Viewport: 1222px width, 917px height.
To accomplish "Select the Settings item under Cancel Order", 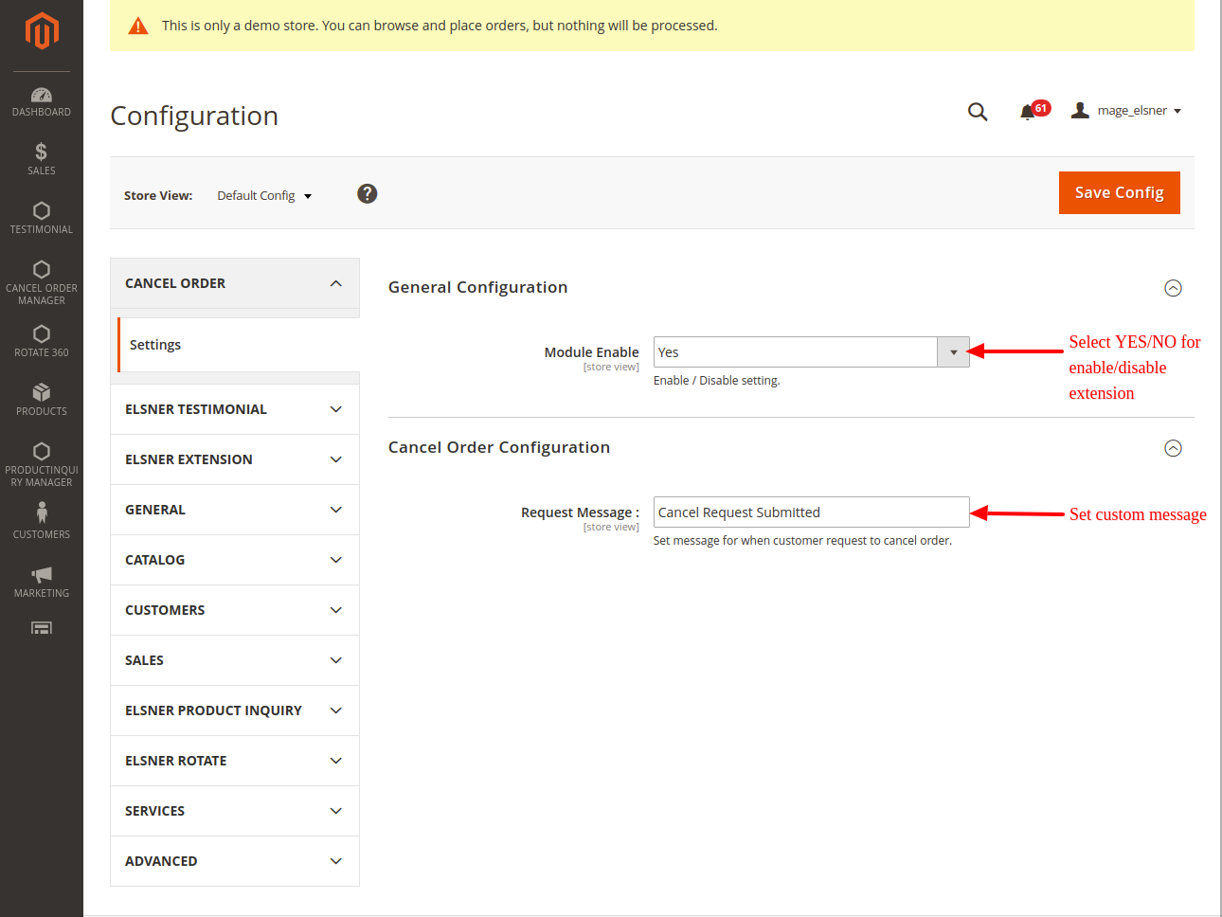I will [155, 345].
